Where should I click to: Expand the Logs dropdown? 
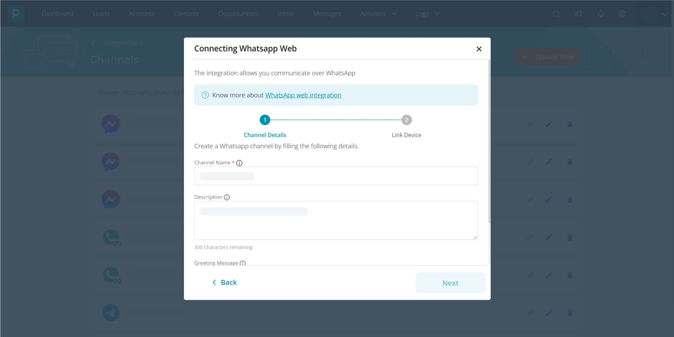pyautogui.click(x=427, y=14)
